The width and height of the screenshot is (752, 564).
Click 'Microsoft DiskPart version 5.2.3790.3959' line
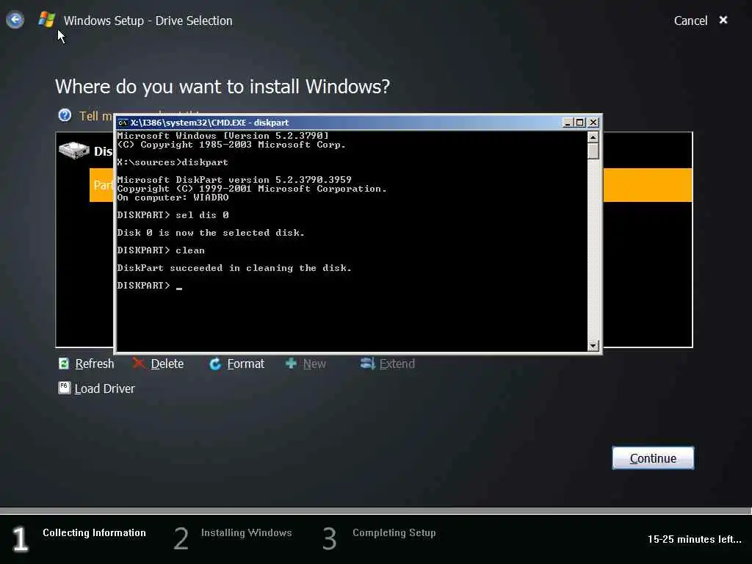(234, 179)
